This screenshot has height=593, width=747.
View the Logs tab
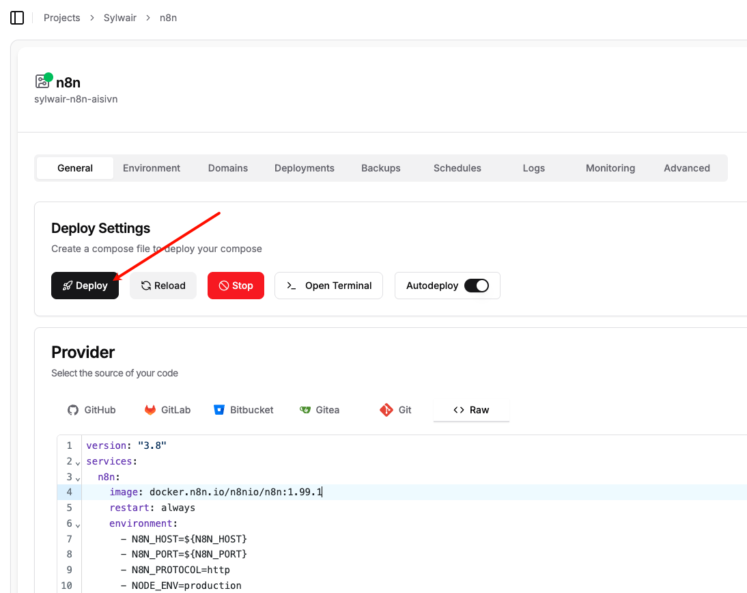coord(533,168)
